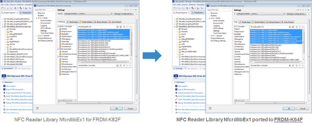Select MK64F12/mcuxpresso include path in right dialog

[276, 36]
